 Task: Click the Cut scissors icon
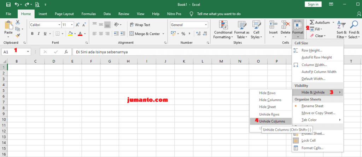point(18,22)
